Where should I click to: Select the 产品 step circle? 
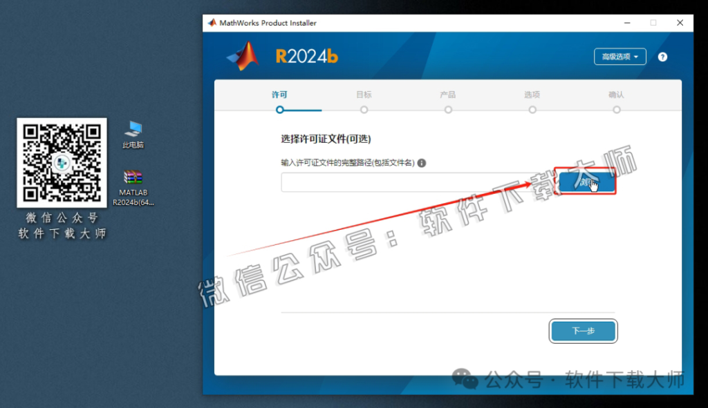[448, 109]
